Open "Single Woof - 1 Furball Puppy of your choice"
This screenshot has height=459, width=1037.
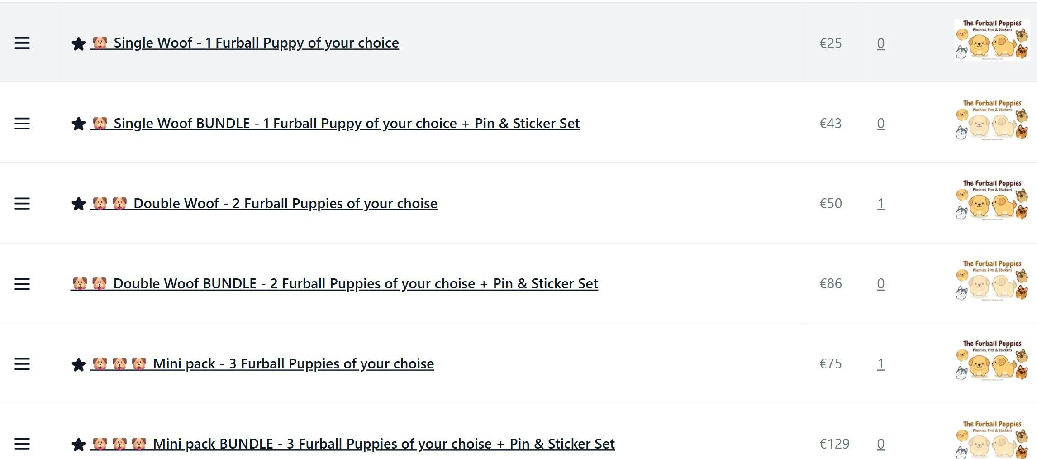click(x=256, y=43)
